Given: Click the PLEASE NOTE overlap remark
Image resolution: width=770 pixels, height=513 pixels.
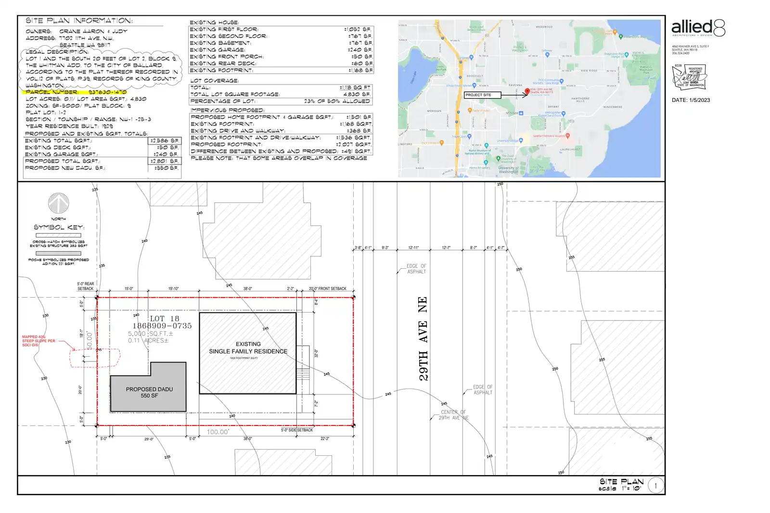Looking at the screenshot, I should [x=279, y=158].
